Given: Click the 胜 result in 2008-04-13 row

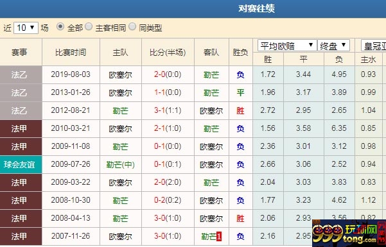Looking at the screenshot, I should 240,218.
